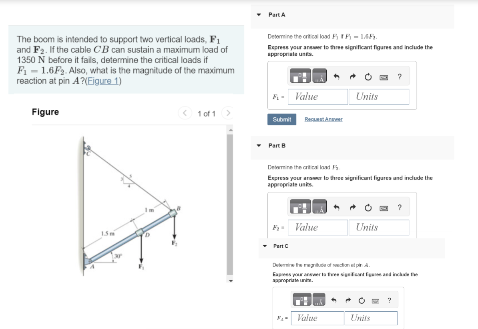Open the units (µÅ) entry tool in Part A

[x=319, y=76]
